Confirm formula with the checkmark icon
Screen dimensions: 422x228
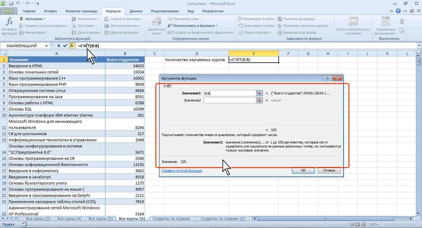pos(65,46)
